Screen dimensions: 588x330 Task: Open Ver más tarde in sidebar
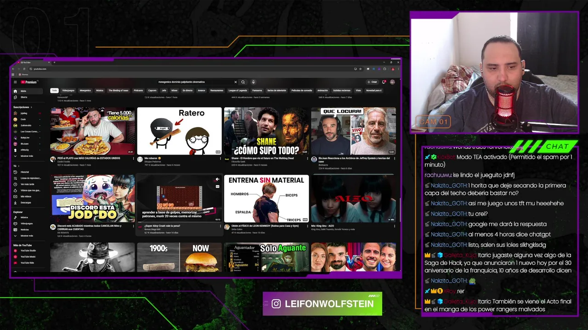click(x=28, y=184)
